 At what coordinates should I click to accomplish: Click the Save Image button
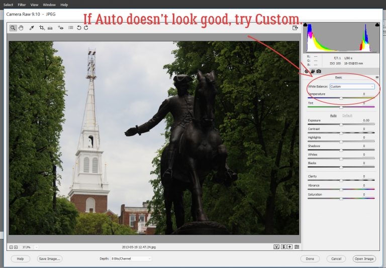[49, 258]
